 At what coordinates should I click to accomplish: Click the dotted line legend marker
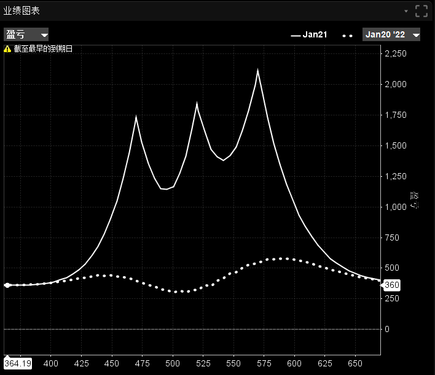tap(347, 36)
